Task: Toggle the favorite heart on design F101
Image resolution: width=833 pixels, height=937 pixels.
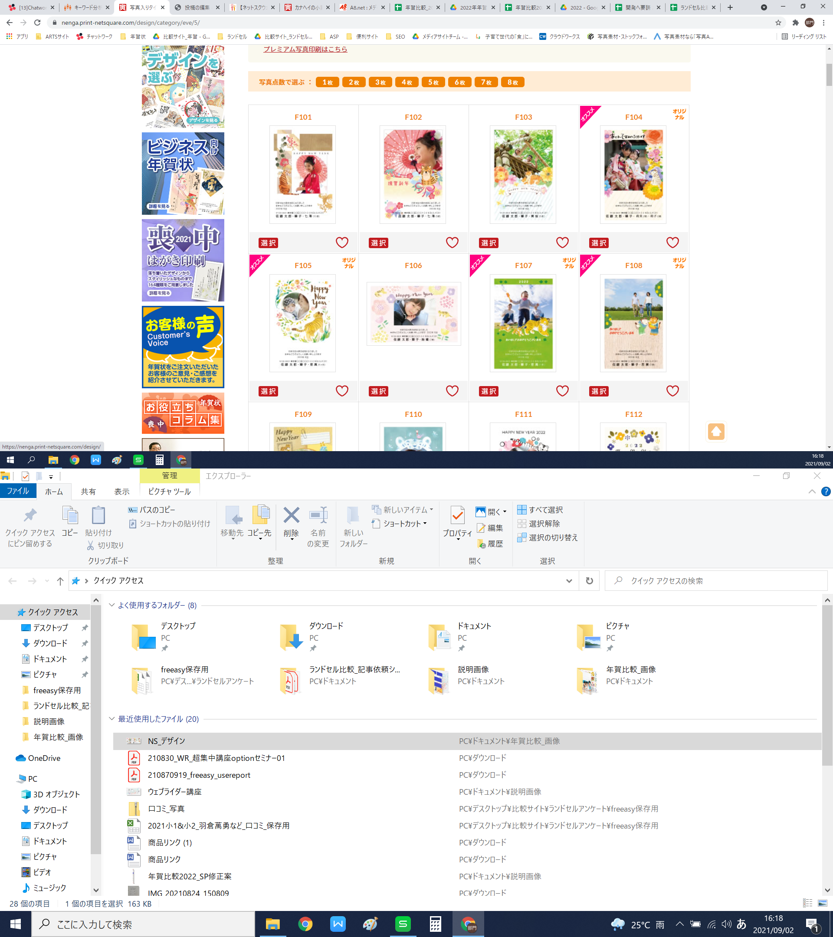Action: [342, 242]
